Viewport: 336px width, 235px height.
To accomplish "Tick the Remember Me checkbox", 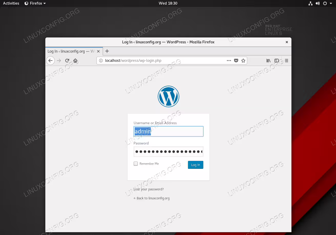I will (x=136, y=164).
